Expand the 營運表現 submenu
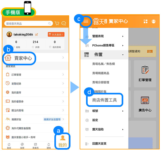The height and width of the screenshot is (151, 161). [123, 36]
